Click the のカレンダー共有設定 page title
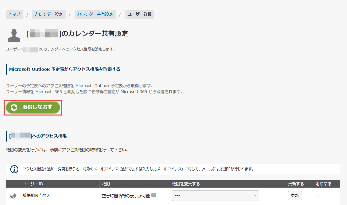The image size is (347, 205). tap(77, 33)
